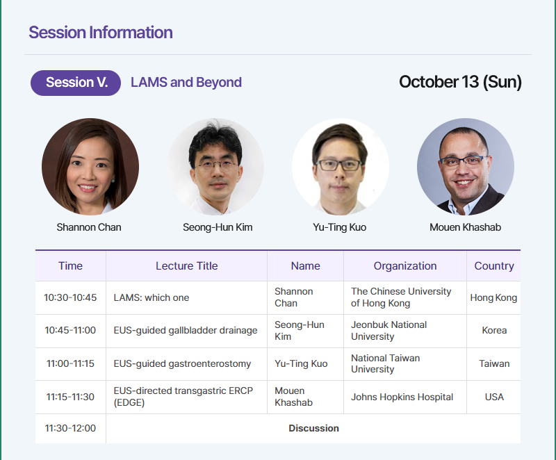Select the 'LAMS and Beyond' session title
Screen dimensions: 556x460
(x=186, y=82)
